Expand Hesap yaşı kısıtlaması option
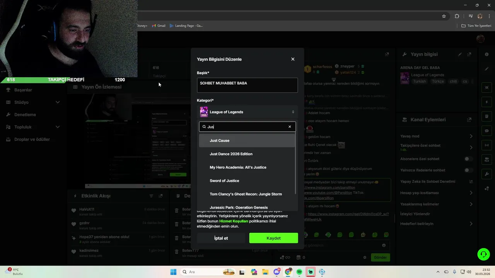Screen dimensions: 495x278 click(436, 193)
